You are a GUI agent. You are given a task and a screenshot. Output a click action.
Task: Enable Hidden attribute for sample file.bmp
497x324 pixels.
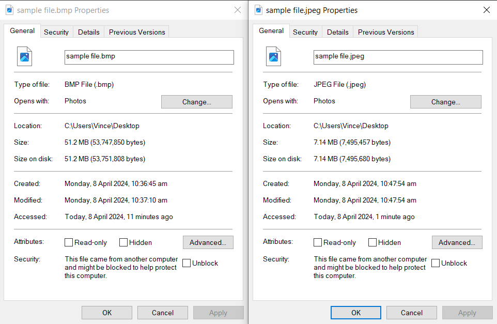(123, 242)
